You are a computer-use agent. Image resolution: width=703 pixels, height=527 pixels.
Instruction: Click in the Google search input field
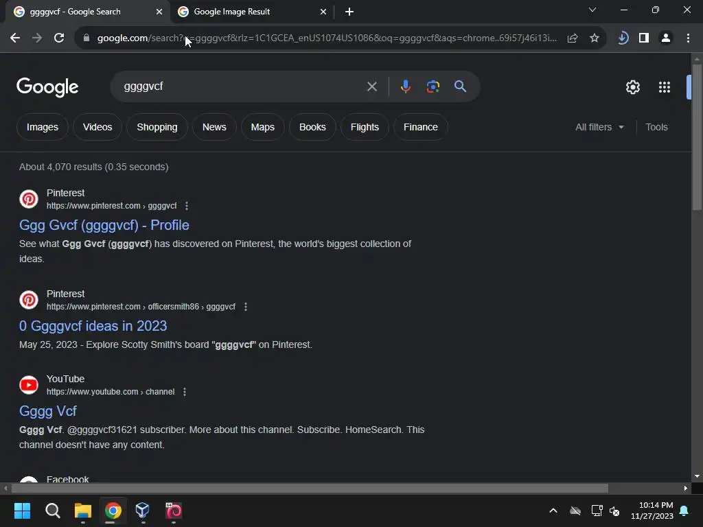(x=242, y=86)
